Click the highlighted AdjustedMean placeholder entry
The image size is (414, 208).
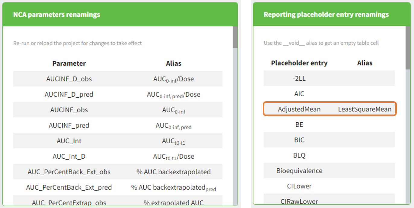(x=299, y=109)
